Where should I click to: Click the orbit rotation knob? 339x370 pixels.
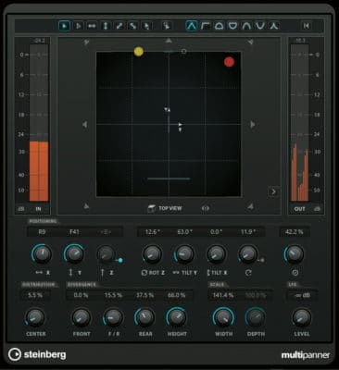248,254
